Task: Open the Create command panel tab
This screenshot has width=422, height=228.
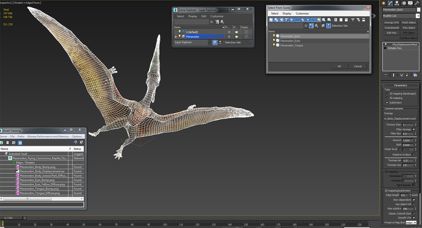Action: [384, 3]
